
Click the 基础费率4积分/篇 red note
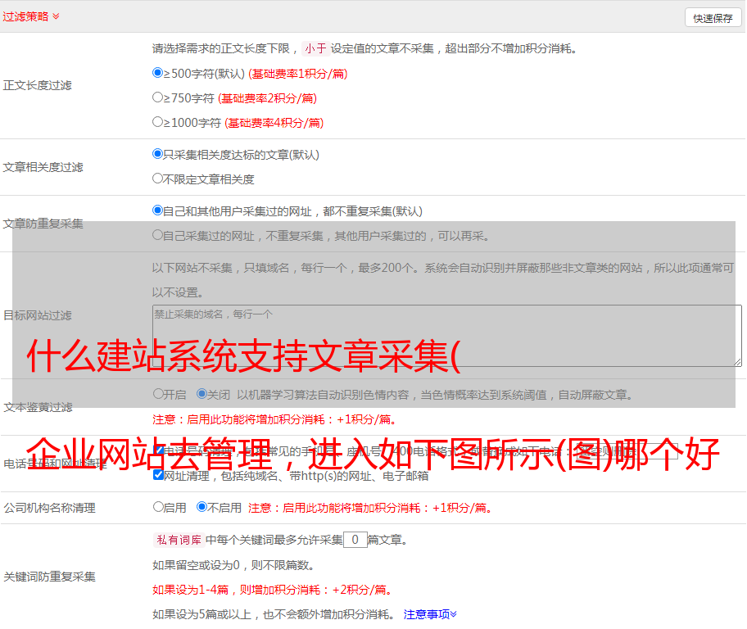pos(274,123)
